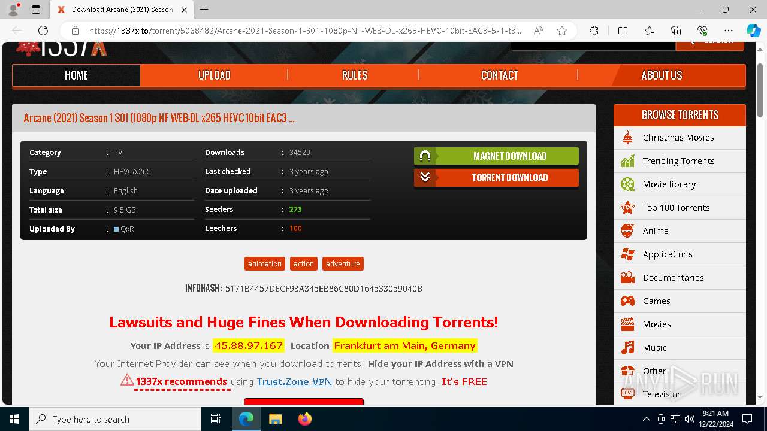Click the animation tag
The image size is (767, 431).
coord(265,264)
